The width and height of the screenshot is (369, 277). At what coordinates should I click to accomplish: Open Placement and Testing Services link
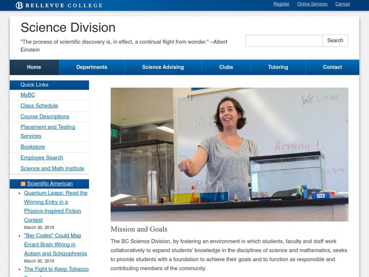pos(48,132)
